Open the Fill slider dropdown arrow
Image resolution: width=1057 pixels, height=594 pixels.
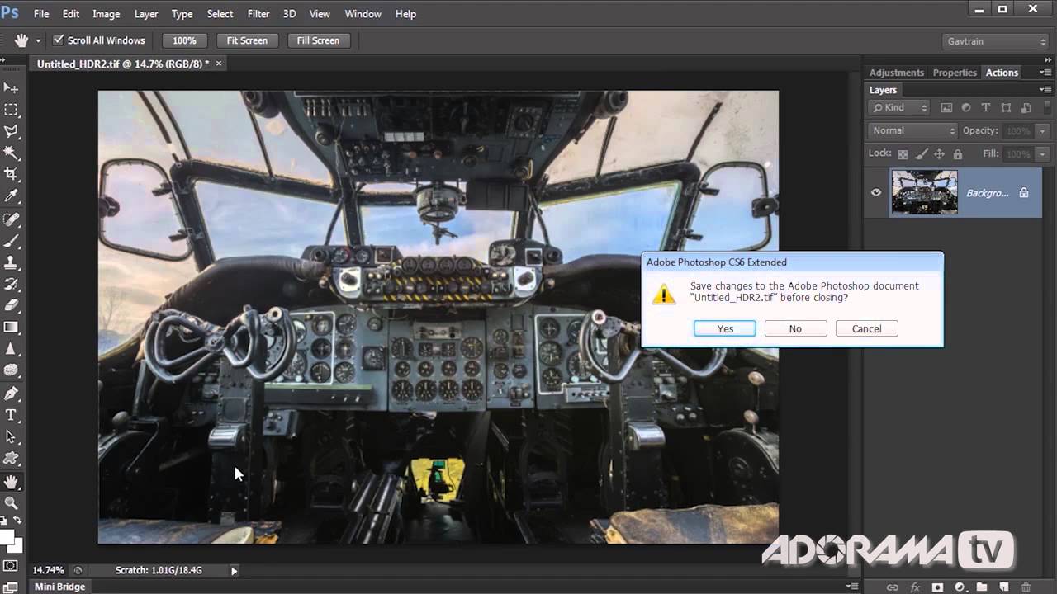point(1043,153)
